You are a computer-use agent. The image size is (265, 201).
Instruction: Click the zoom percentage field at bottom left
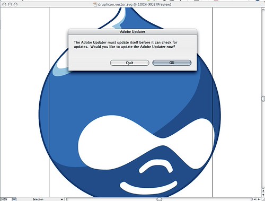pos(6,199)
